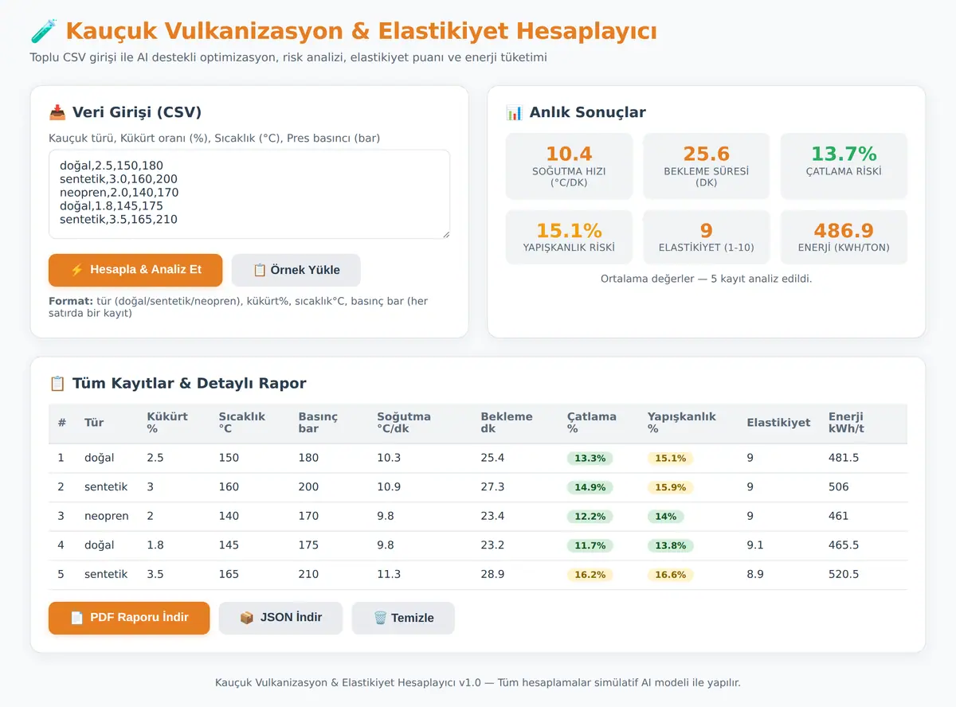Click the Basınç bar column header
This screenshot has height=707, width=956.
pos(318,423)
